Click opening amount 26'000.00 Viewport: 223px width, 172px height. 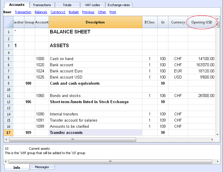(x=201, y=96)
